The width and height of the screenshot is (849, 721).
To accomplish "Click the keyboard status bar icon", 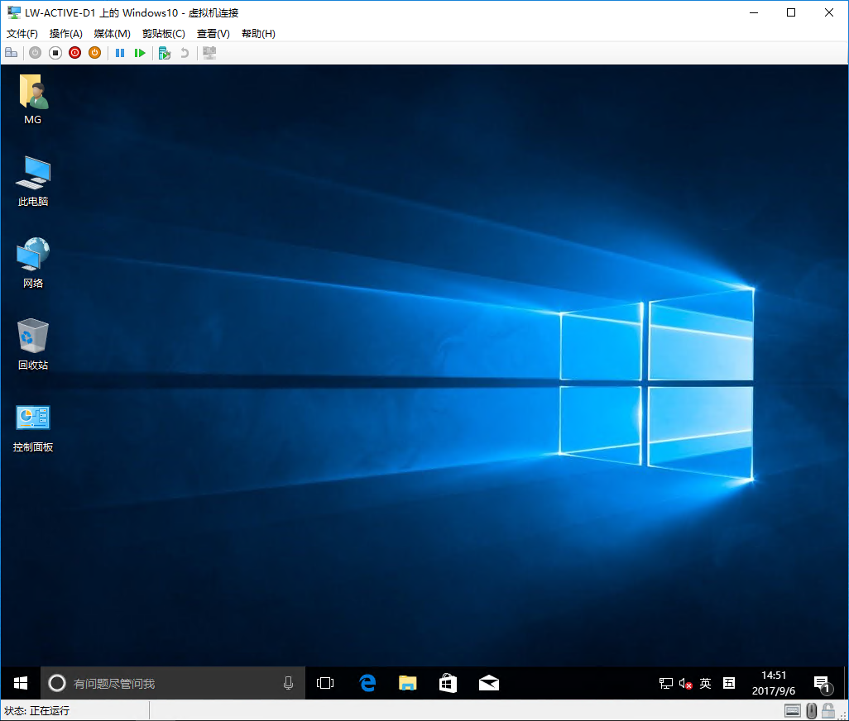I will pos(792,711).
